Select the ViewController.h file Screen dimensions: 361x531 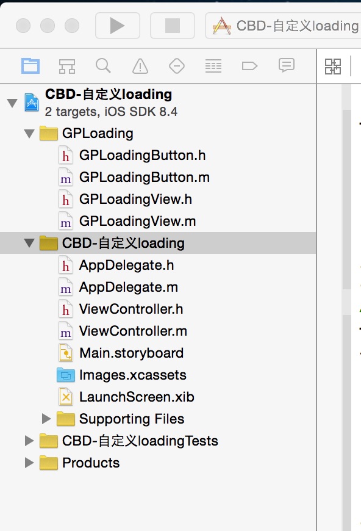(x=131, y=309)
